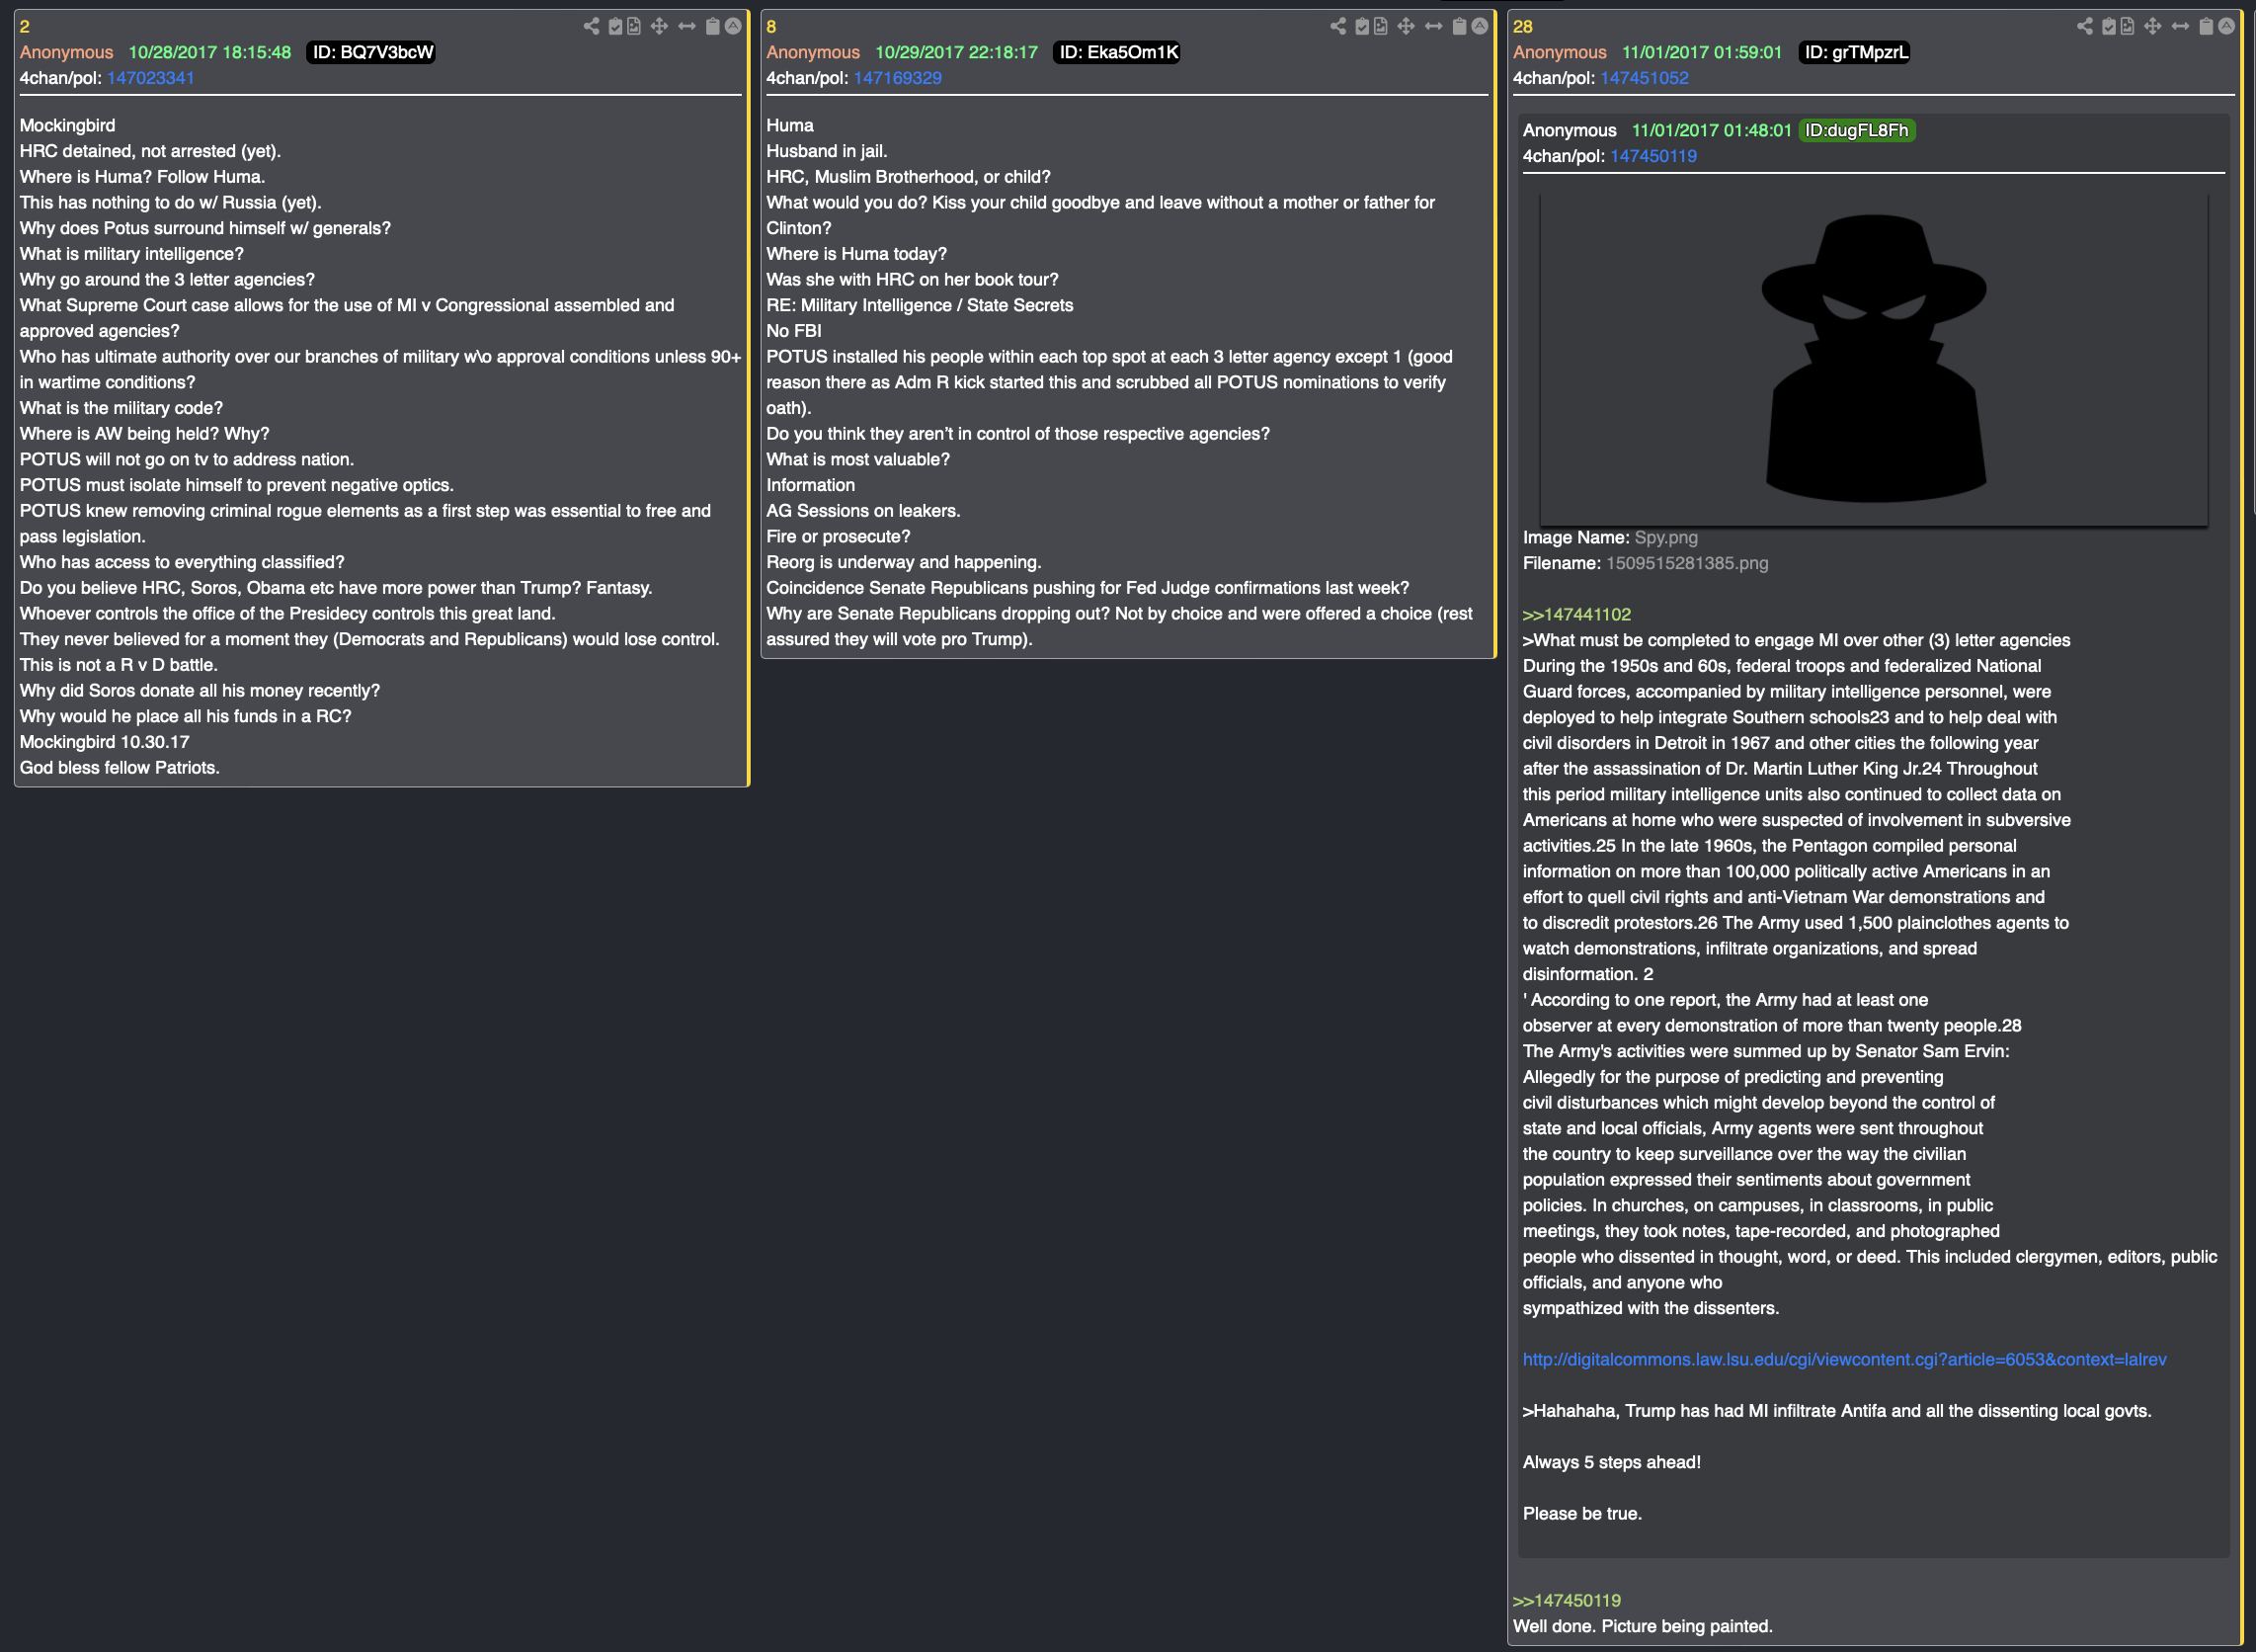This screenshot has height=1652, width=2256.
Task: Click the orange Anonymous name on post 2
Action: [66, 52]
